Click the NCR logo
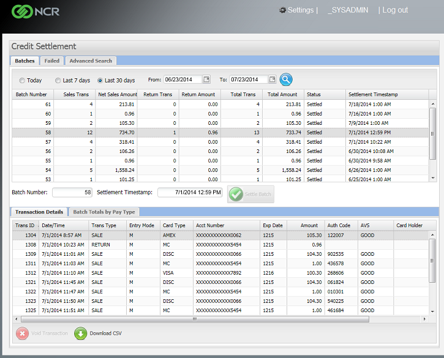The width and height of the screenshot is (444, 358). [34, 11]
